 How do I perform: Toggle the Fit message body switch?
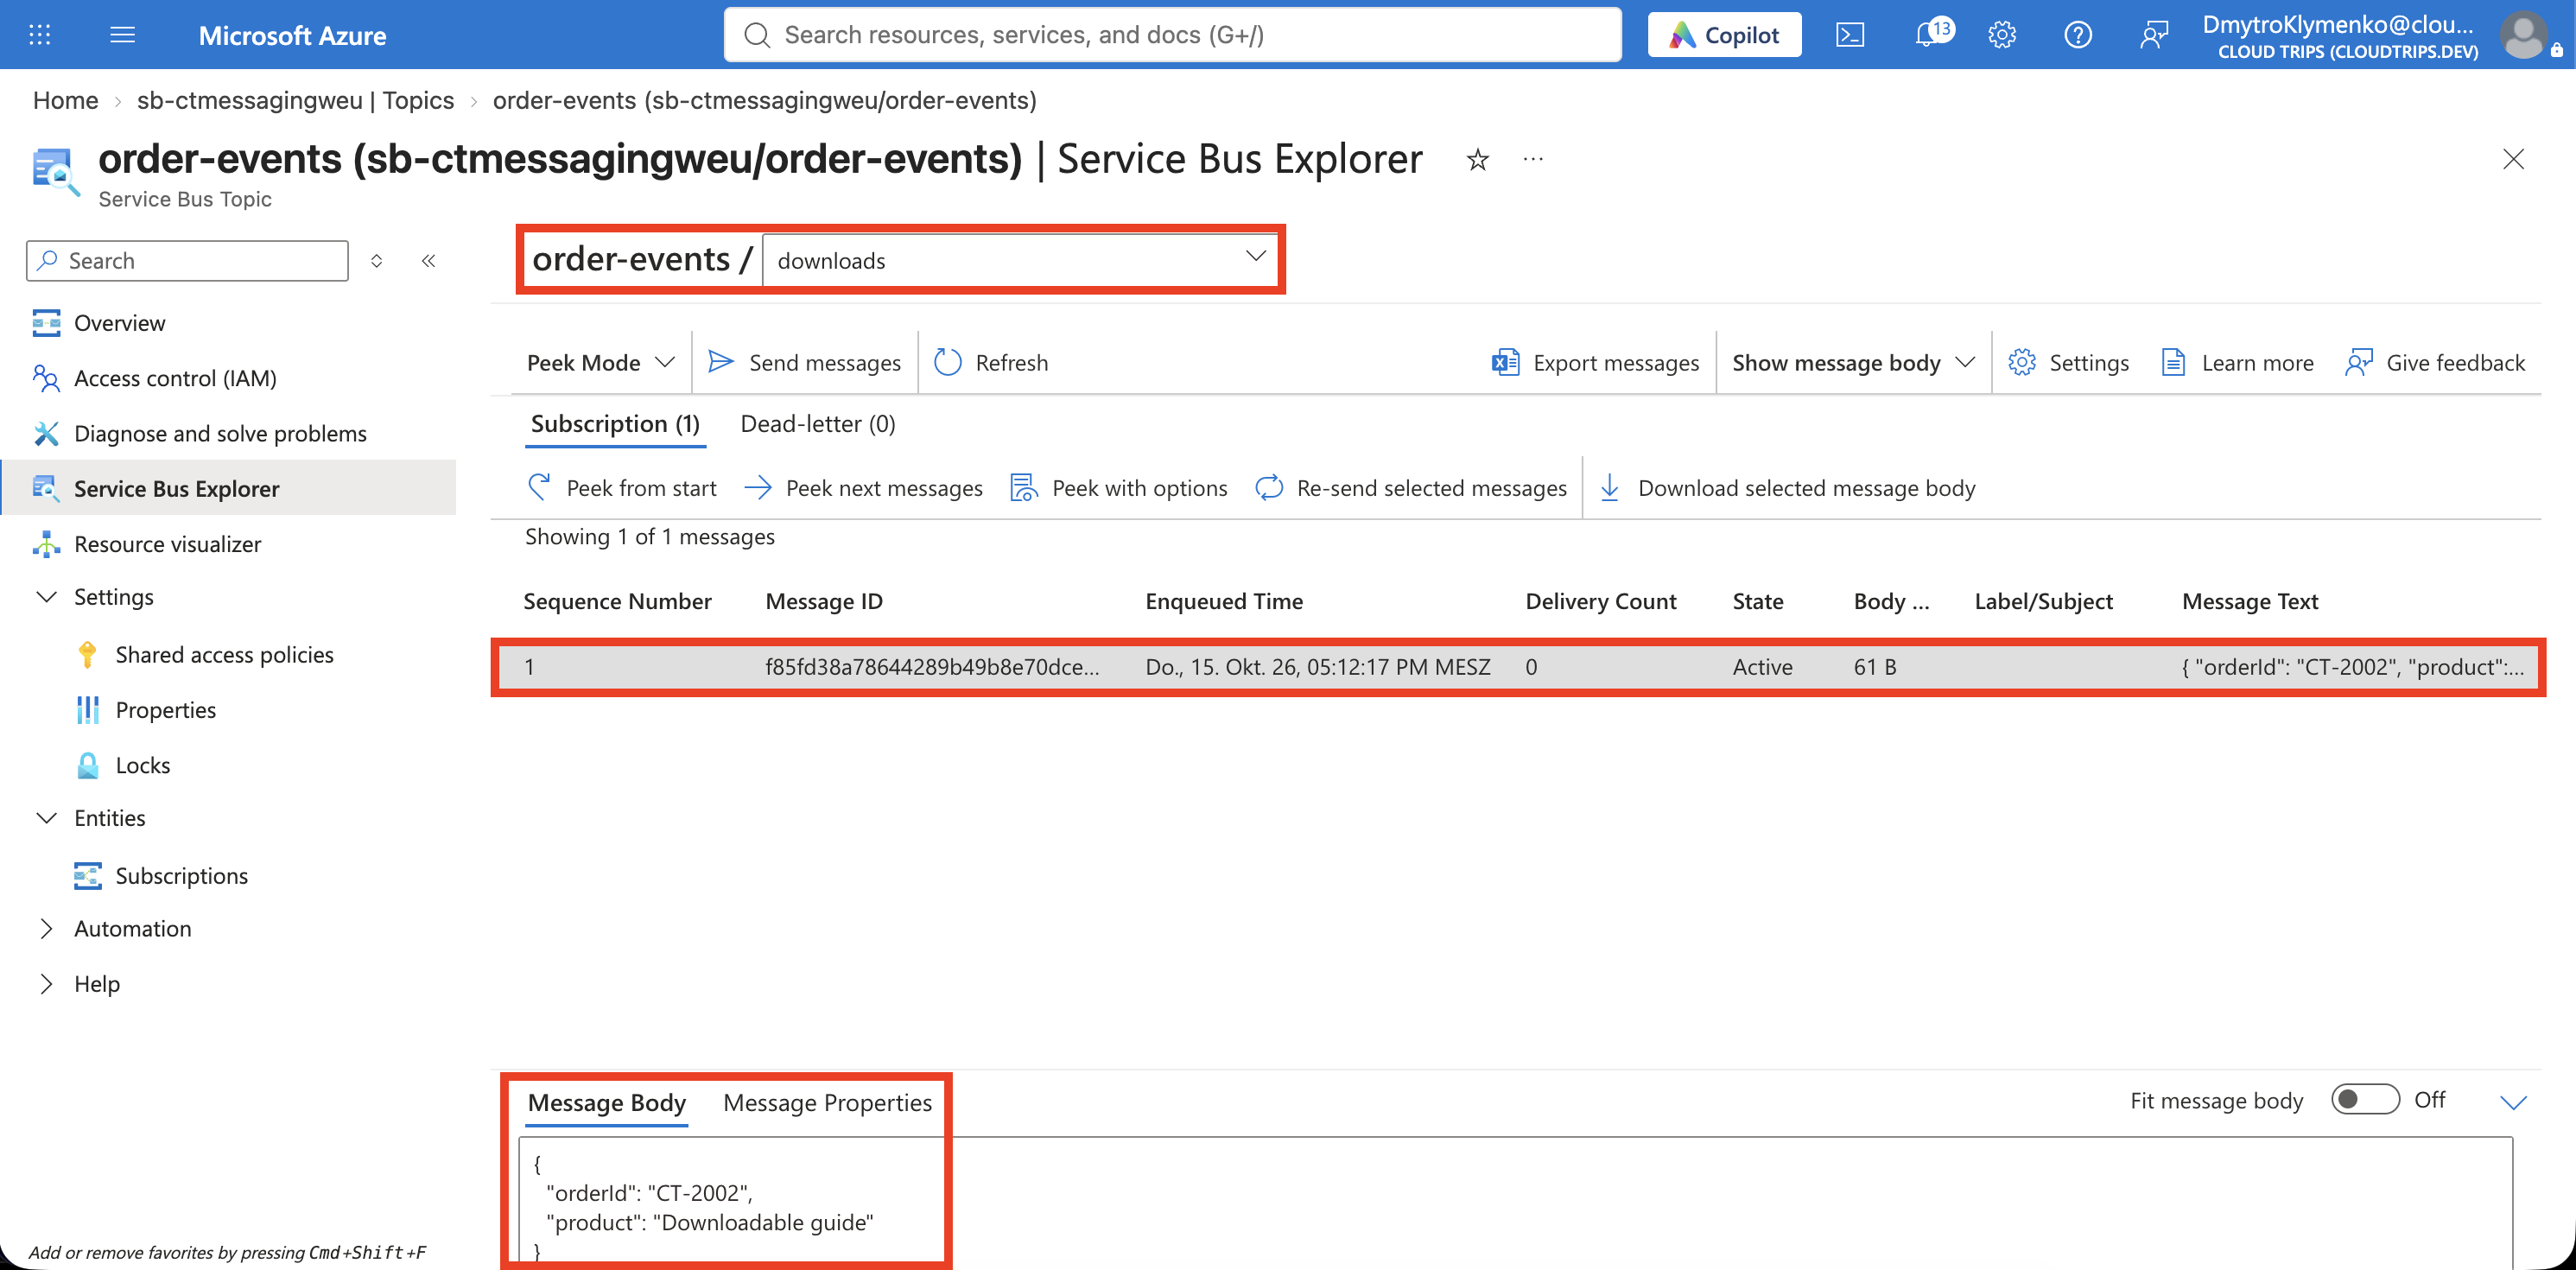click(2365, 1100)
